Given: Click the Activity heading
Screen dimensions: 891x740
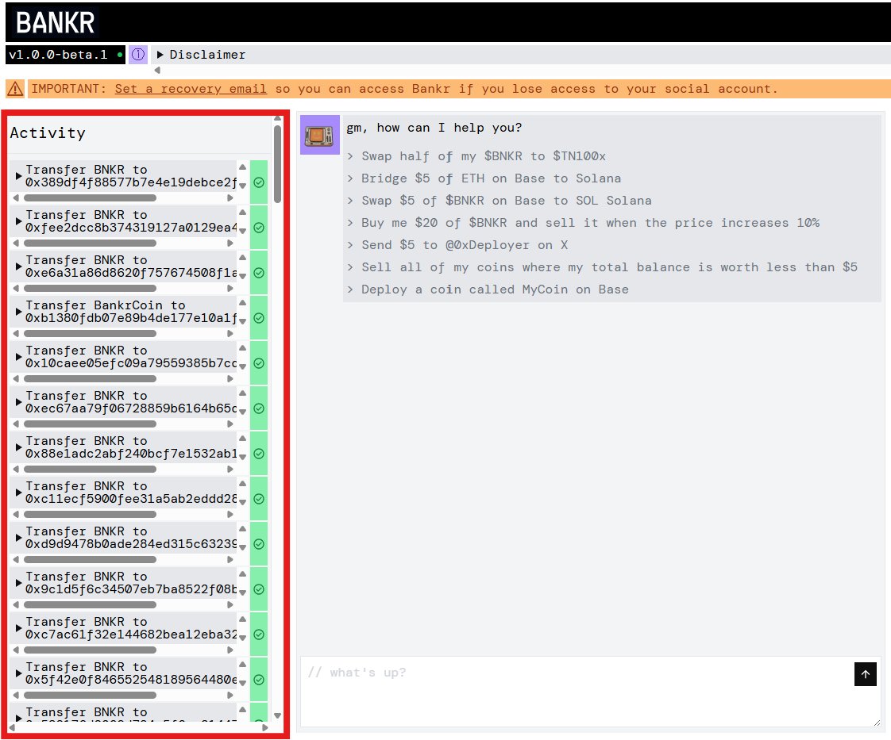Looking at the screenshot, I should (48, 133).
